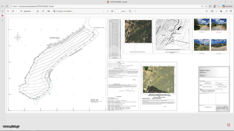Click Ρωτήστε το Copilot button
234x131 pixels.
62,11
